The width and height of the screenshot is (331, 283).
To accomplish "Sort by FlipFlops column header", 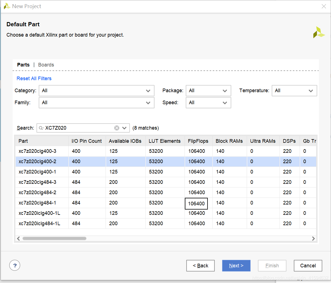I will click(x=199, y=141).
